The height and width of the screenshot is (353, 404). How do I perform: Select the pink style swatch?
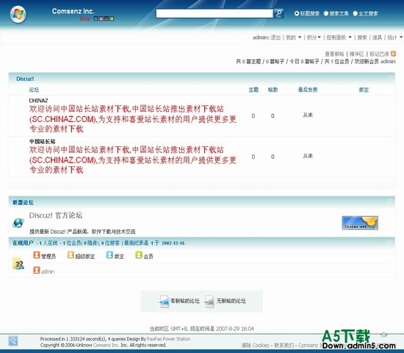point(101,18)
